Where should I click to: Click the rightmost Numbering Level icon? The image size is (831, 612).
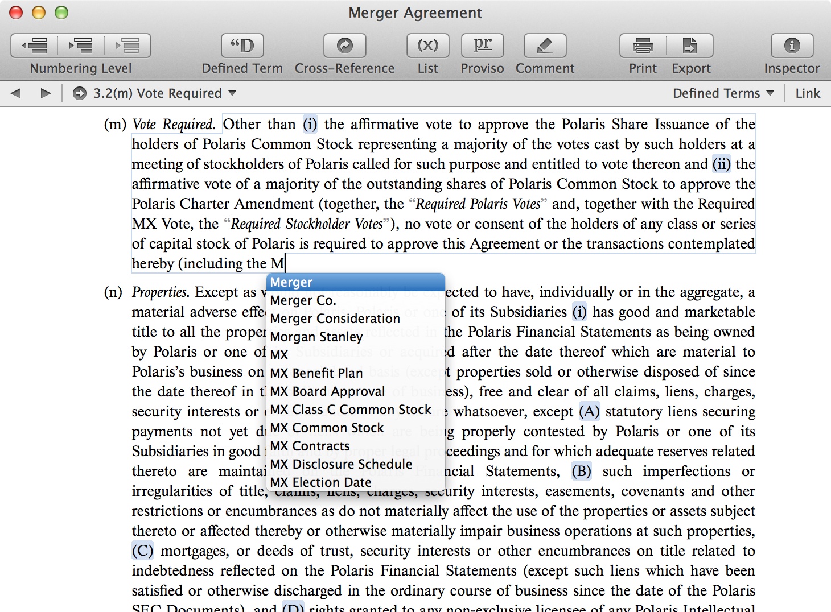[x=127, y=46]
